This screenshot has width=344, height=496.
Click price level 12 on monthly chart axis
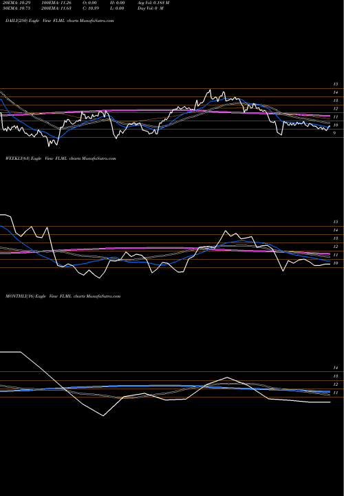(x=336, y=384)
